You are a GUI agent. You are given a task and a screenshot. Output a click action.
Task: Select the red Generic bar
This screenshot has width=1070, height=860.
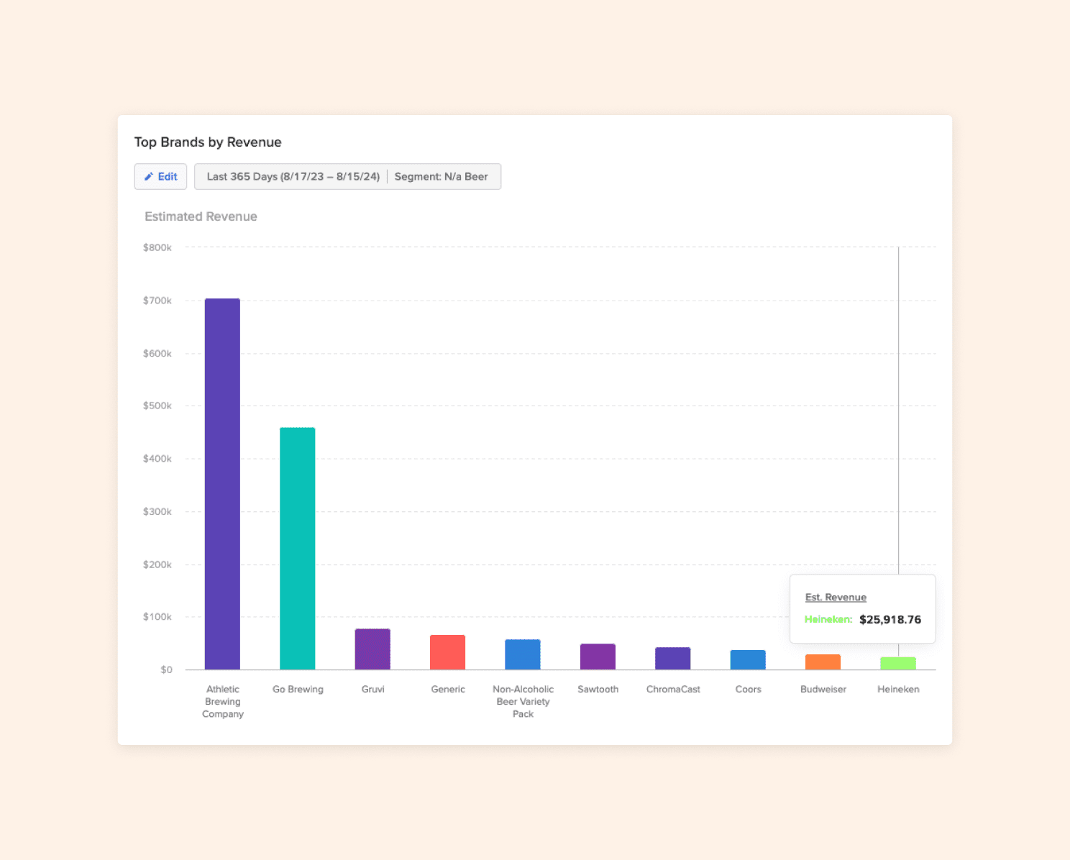[x=448, y=652]
